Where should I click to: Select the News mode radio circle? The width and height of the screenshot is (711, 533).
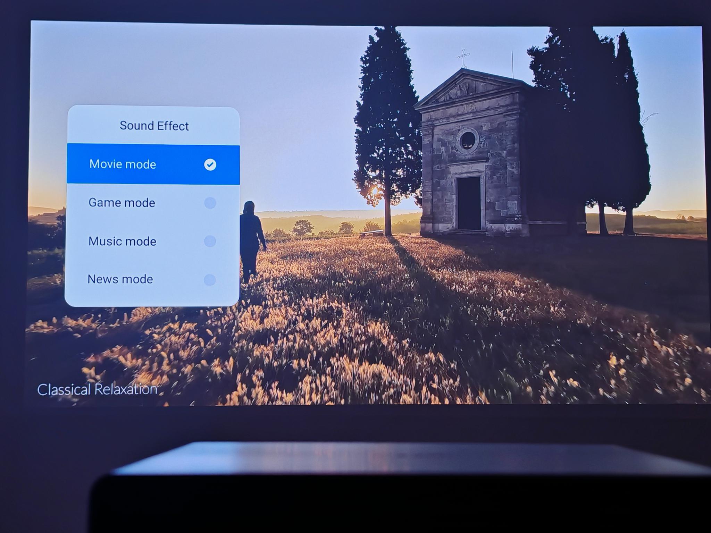click(x=210, y=280)
